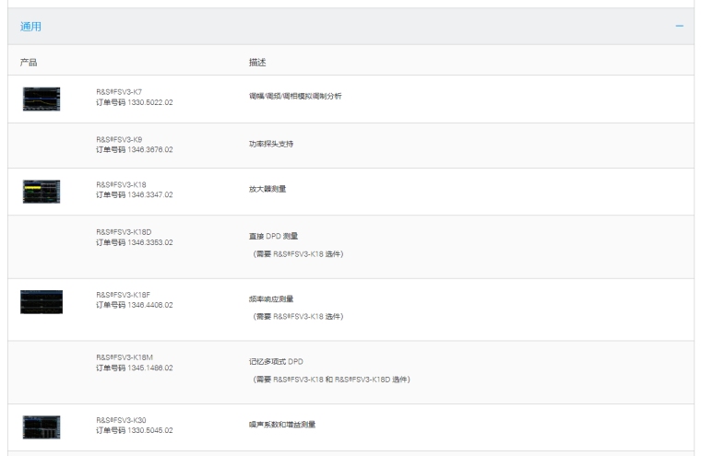Click the R&S FSV3-K9 product name

coord(119,139)
